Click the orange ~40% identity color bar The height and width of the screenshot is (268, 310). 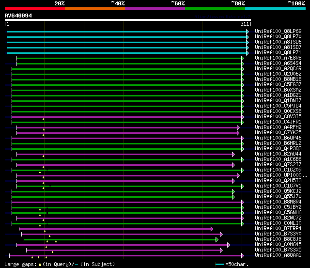(x=95, y=9)
